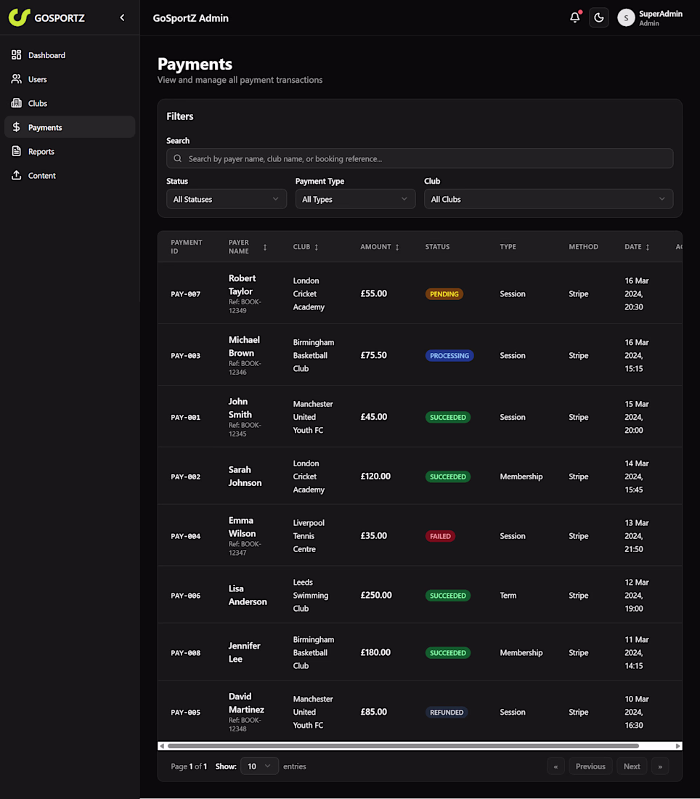Expand the All Statuses dropdown
700x799 pixels.
227,199
